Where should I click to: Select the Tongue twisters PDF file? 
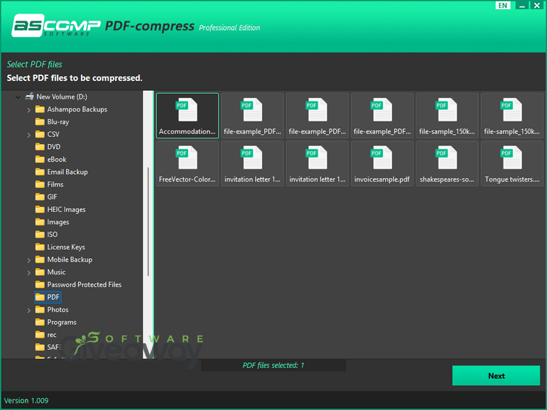coord(511,163)
